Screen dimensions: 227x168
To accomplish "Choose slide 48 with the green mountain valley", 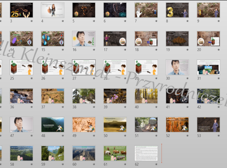I will click(53, 124).
